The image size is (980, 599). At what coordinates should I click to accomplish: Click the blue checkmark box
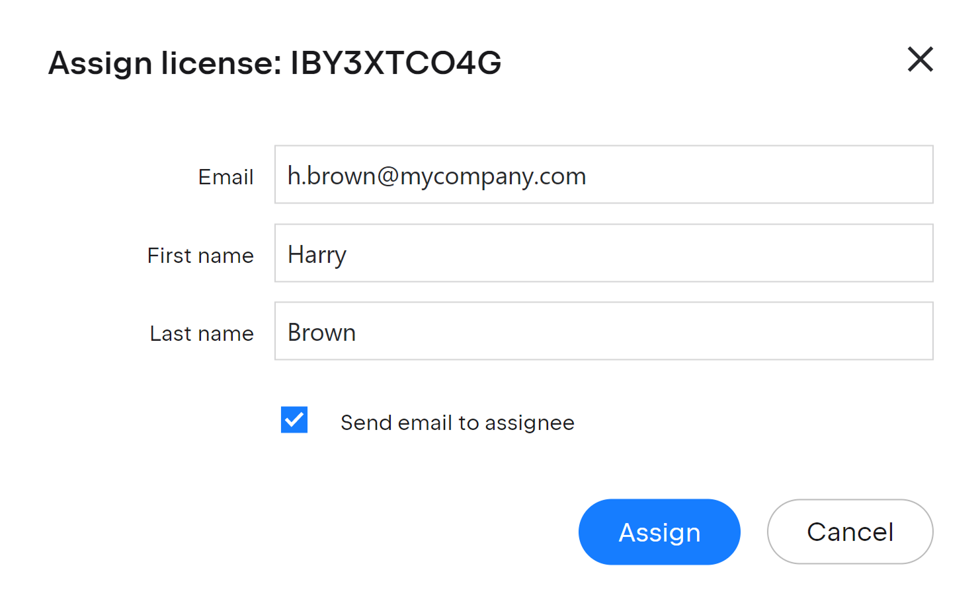pyautogui.click(x=294, y=420)
